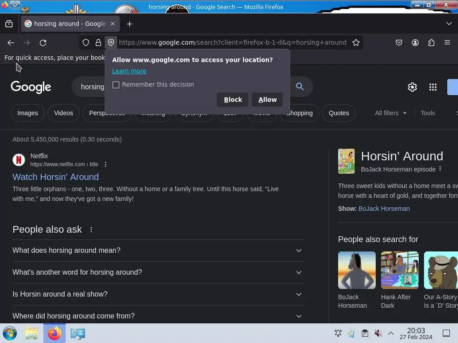Open clipboard tray icon
This screenshot has height=343, width=458.
coord(365,333)
